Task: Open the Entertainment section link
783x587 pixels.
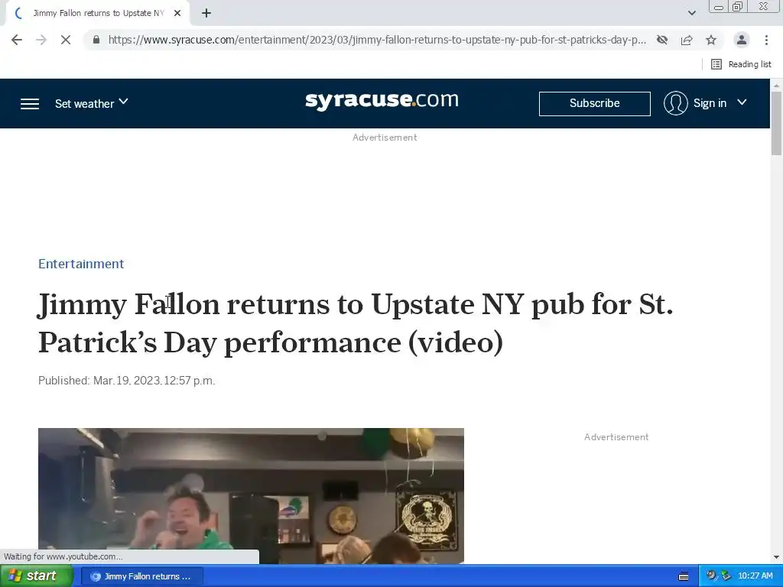Action: coord(81,264)
